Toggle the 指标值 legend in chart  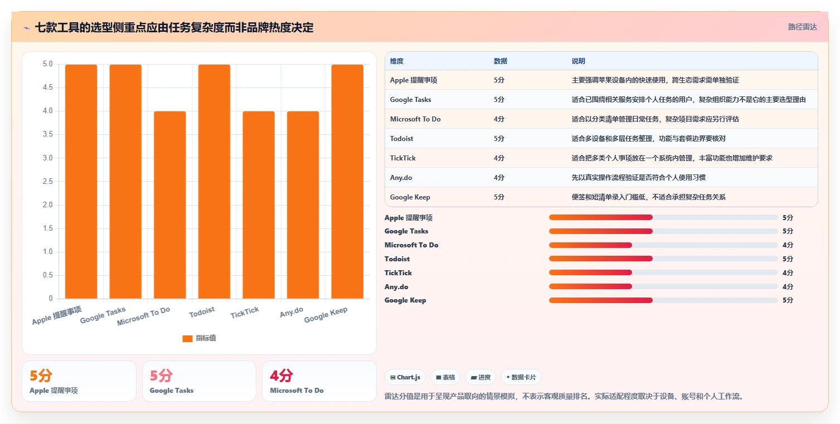pos(199,338)
